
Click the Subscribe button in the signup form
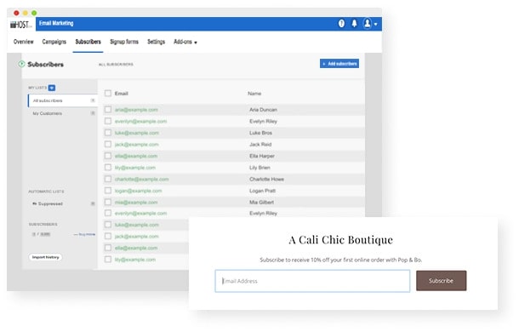(442, 281)
